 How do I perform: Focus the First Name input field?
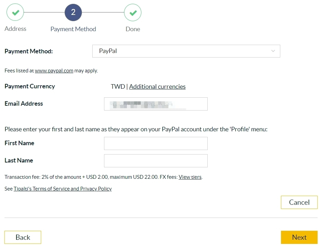[156, 143]
